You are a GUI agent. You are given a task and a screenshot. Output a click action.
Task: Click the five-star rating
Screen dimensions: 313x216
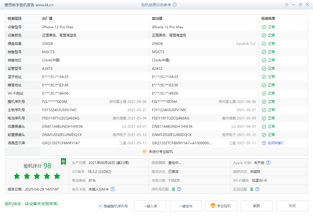point(37,176)
